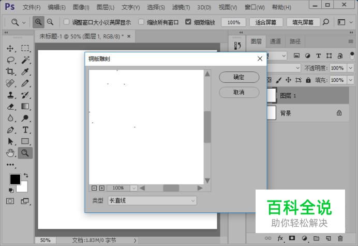Open the 滤镜(T) menu

(x=181, y=7)
